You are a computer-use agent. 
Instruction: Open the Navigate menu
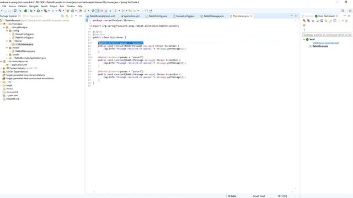click(34, 6)
